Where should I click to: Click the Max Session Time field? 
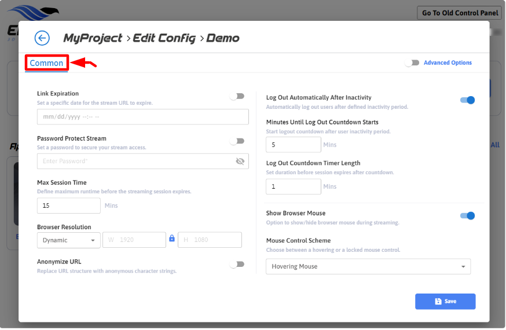[68, 206]
